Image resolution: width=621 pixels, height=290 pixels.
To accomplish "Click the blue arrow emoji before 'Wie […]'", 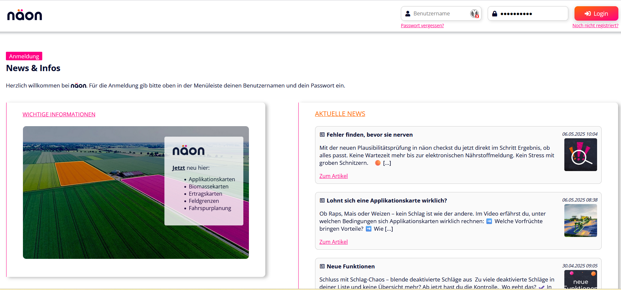I will pyautogui.click(x=368, y=229).
